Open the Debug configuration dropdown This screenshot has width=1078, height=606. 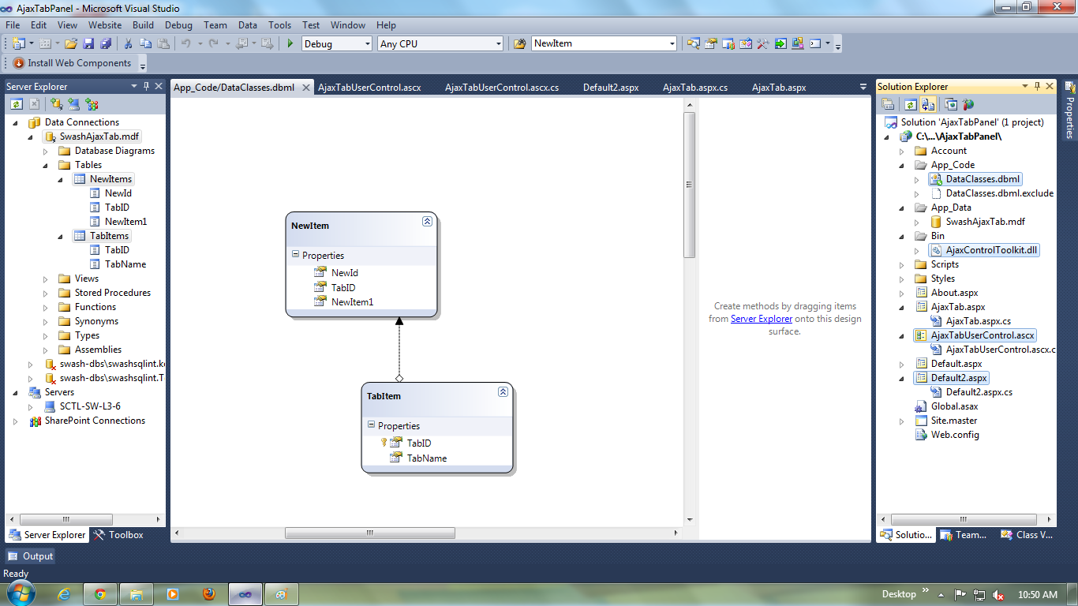click(367, 44)
